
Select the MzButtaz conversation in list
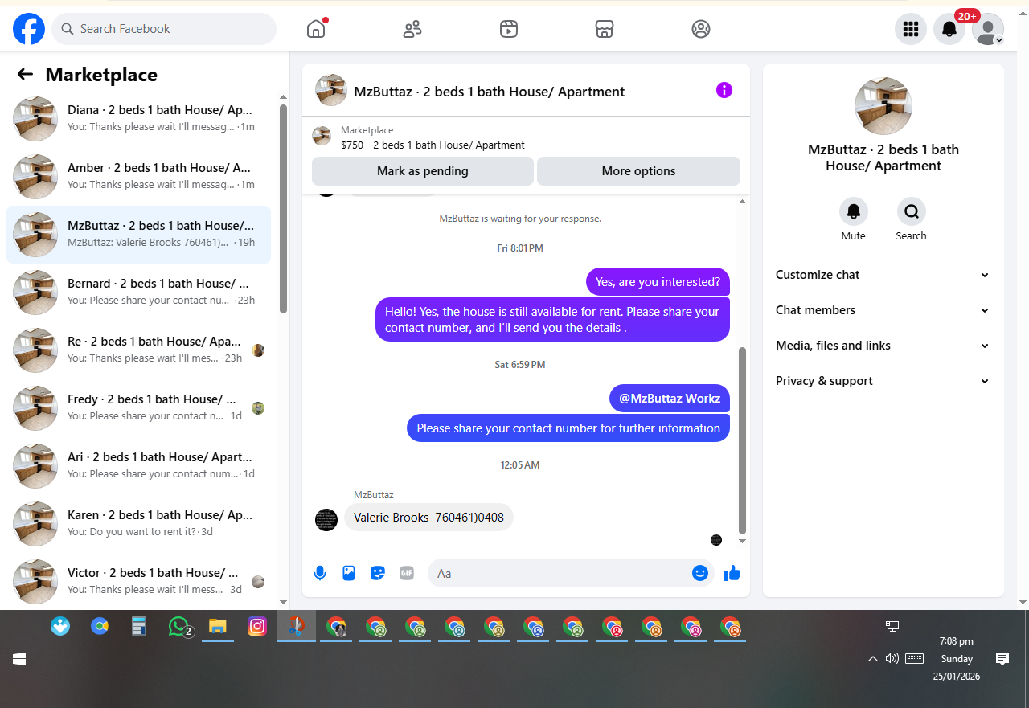coord(138,235)
